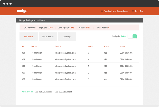Click List Users in the breadcrumb
Image resolution: width=159 pixels, height=107 pixels.
[x=40, y=20]
